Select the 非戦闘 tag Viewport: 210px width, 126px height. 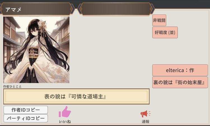pos(159,20)
